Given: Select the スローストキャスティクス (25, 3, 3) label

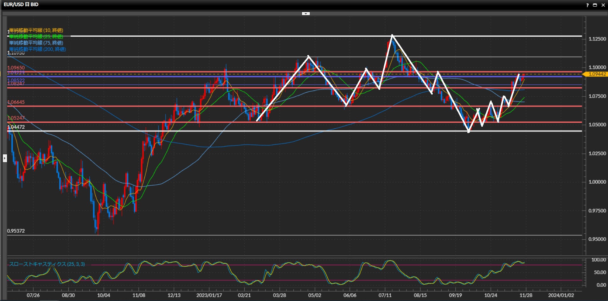Looking at the screenshot, I should (x=47, y=264).
